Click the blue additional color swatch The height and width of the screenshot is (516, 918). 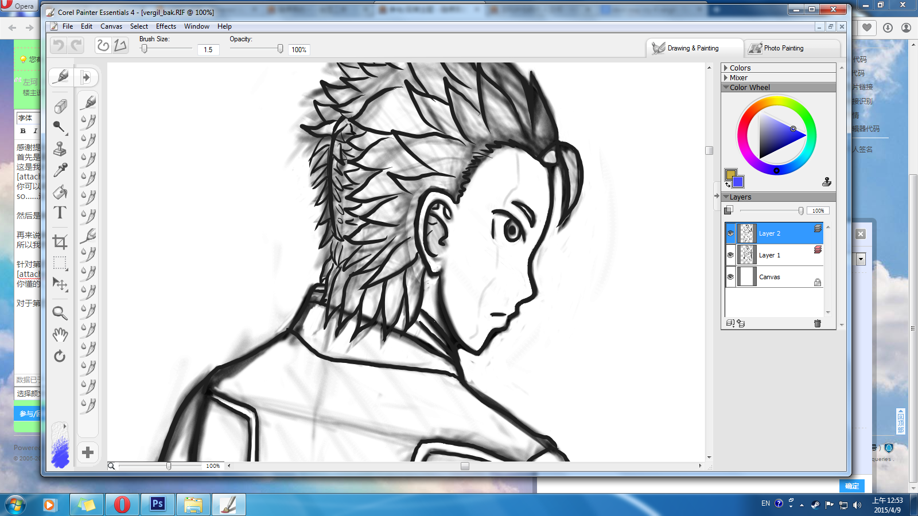738,182
